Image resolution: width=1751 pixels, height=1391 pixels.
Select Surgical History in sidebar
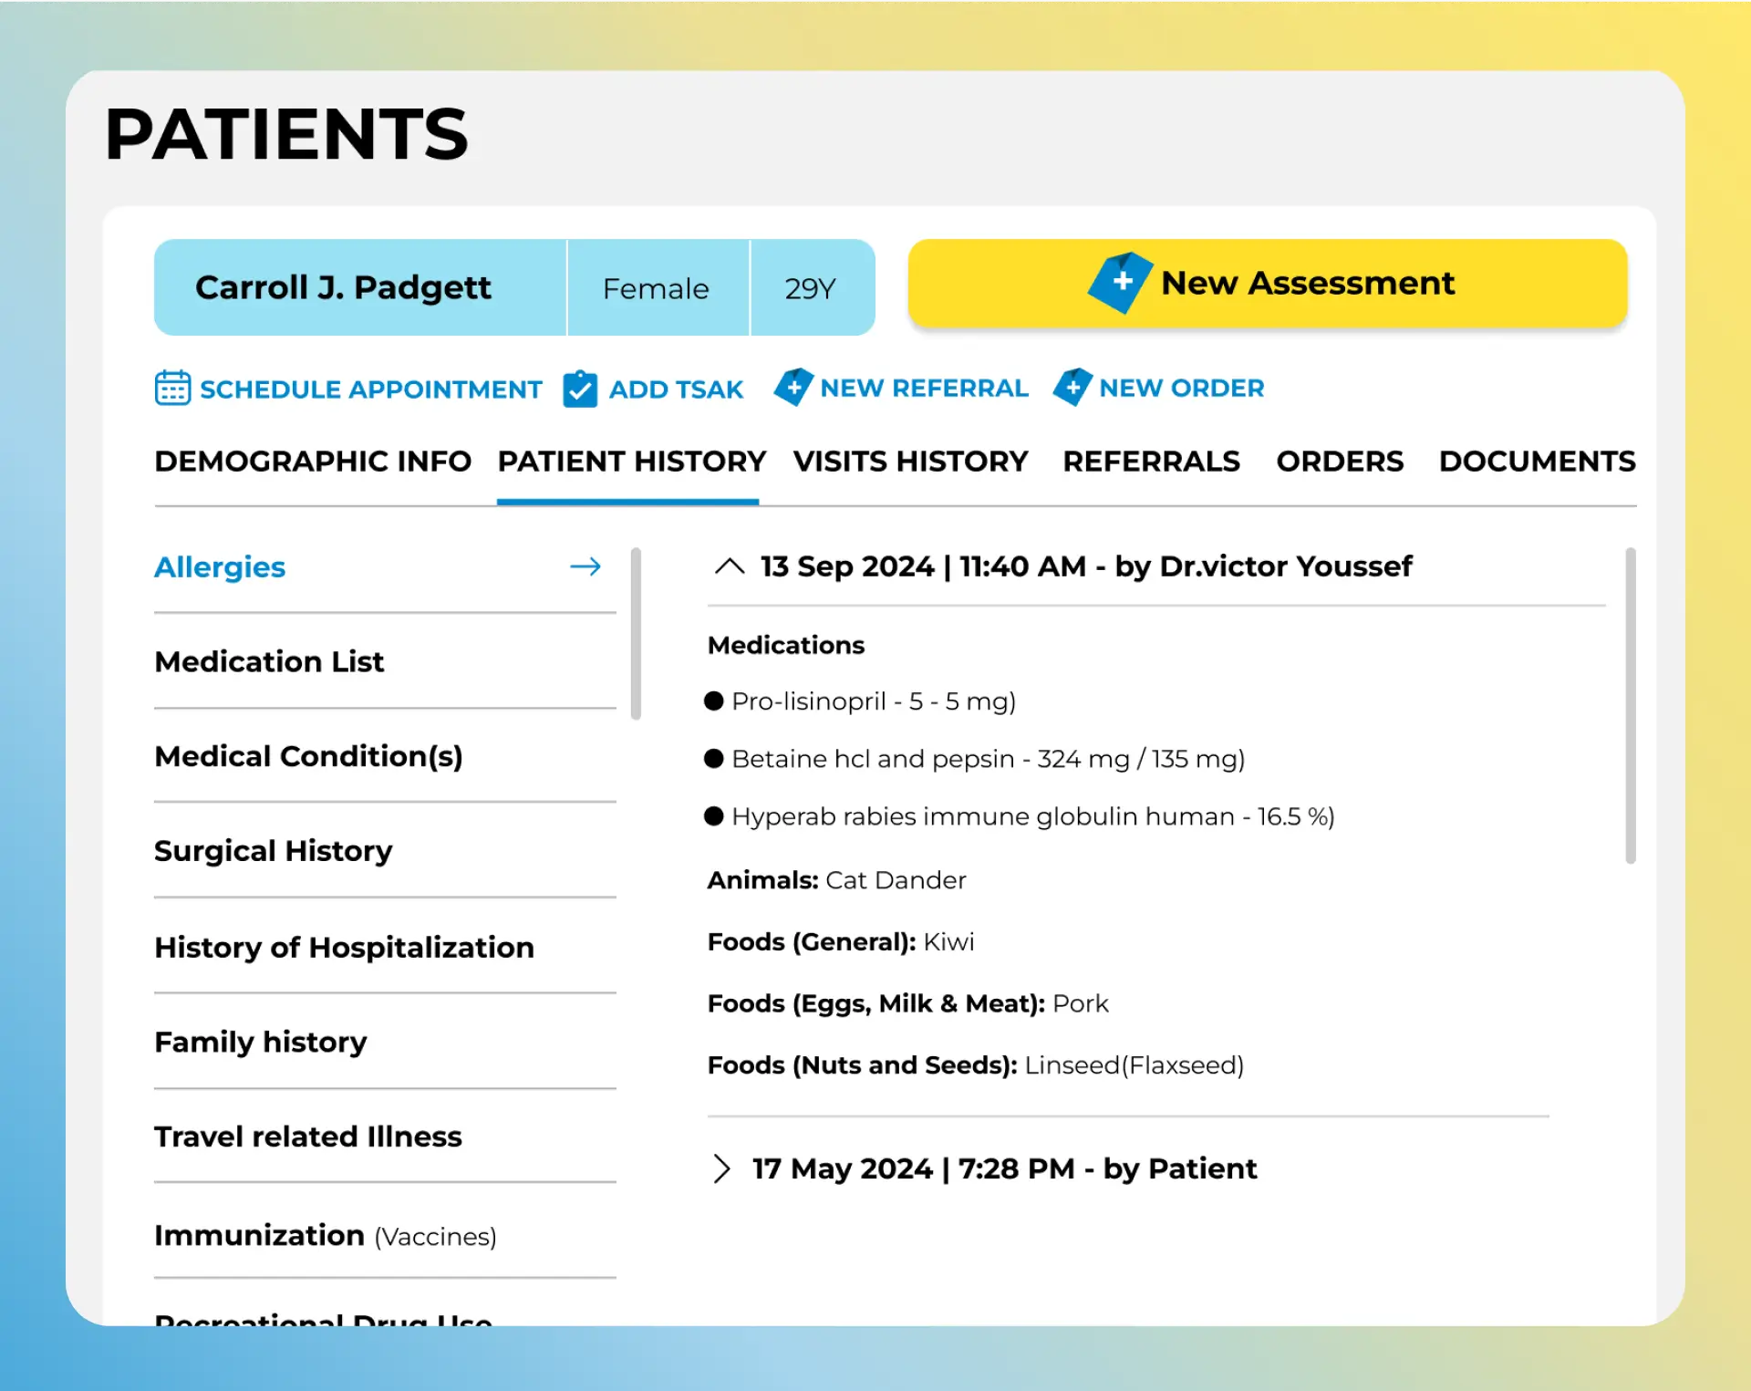(x=273, y=851)
